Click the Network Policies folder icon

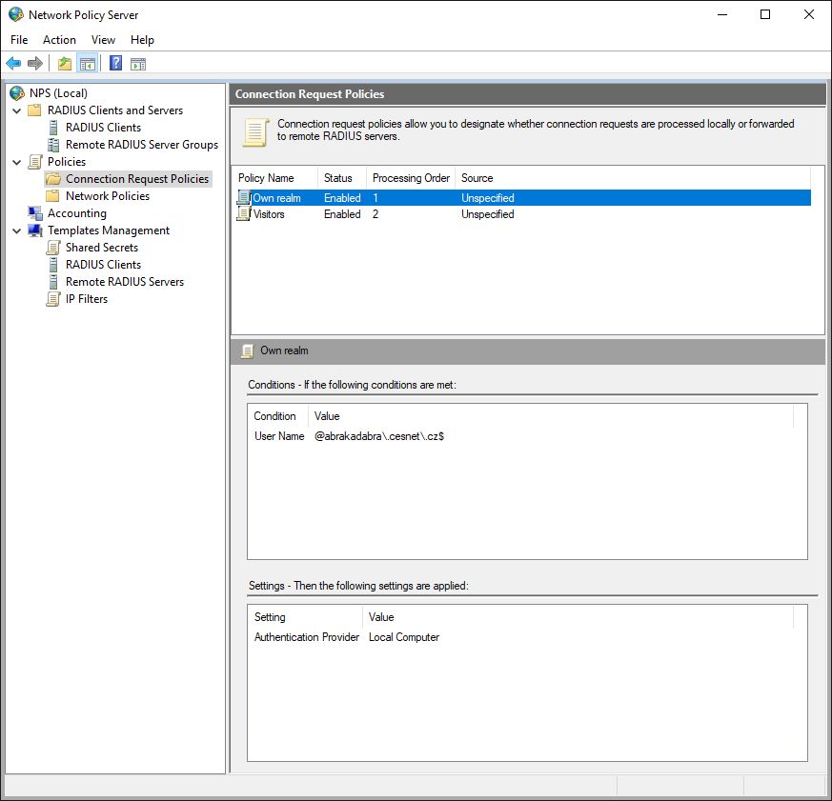52,196
